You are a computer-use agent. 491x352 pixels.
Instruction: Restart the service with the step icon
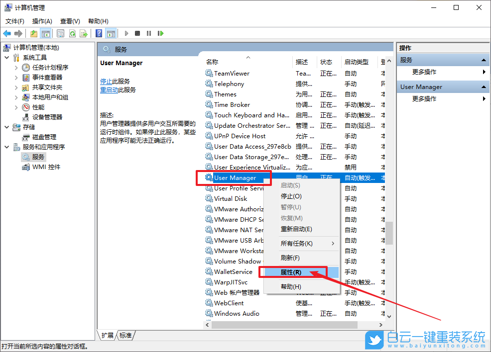tap(160, 33)
